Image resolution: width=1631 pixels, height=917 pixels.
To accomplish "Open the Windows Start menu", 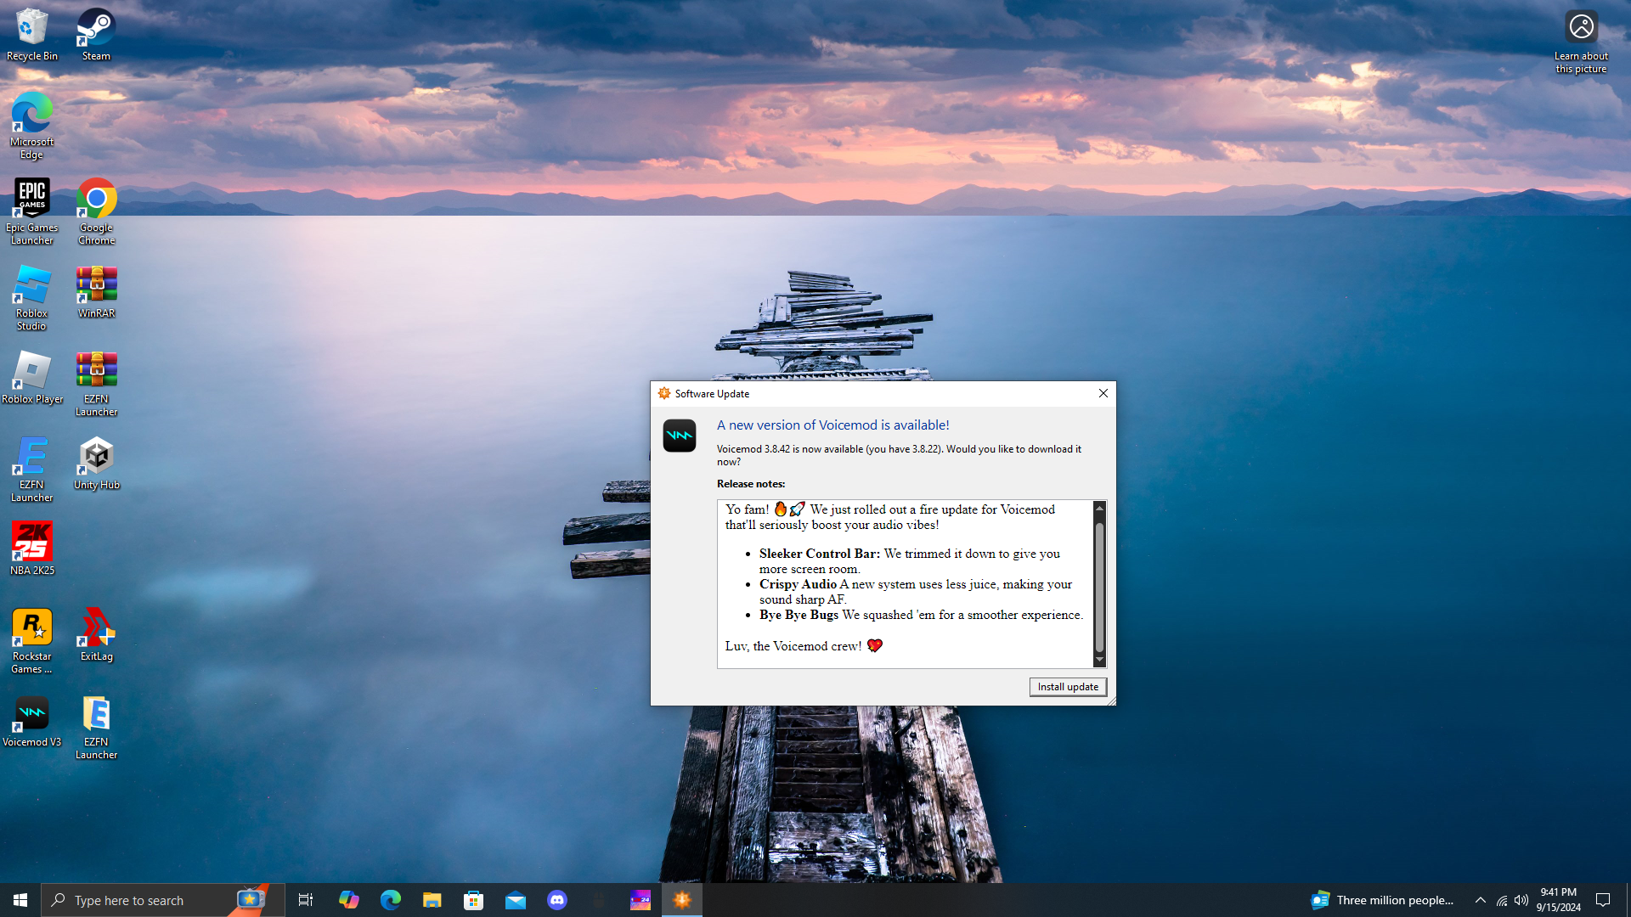I will click(x=20, y=900).
